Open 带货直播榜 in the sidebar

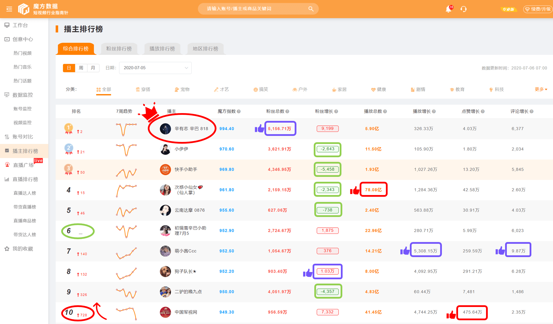coord(24,207)
